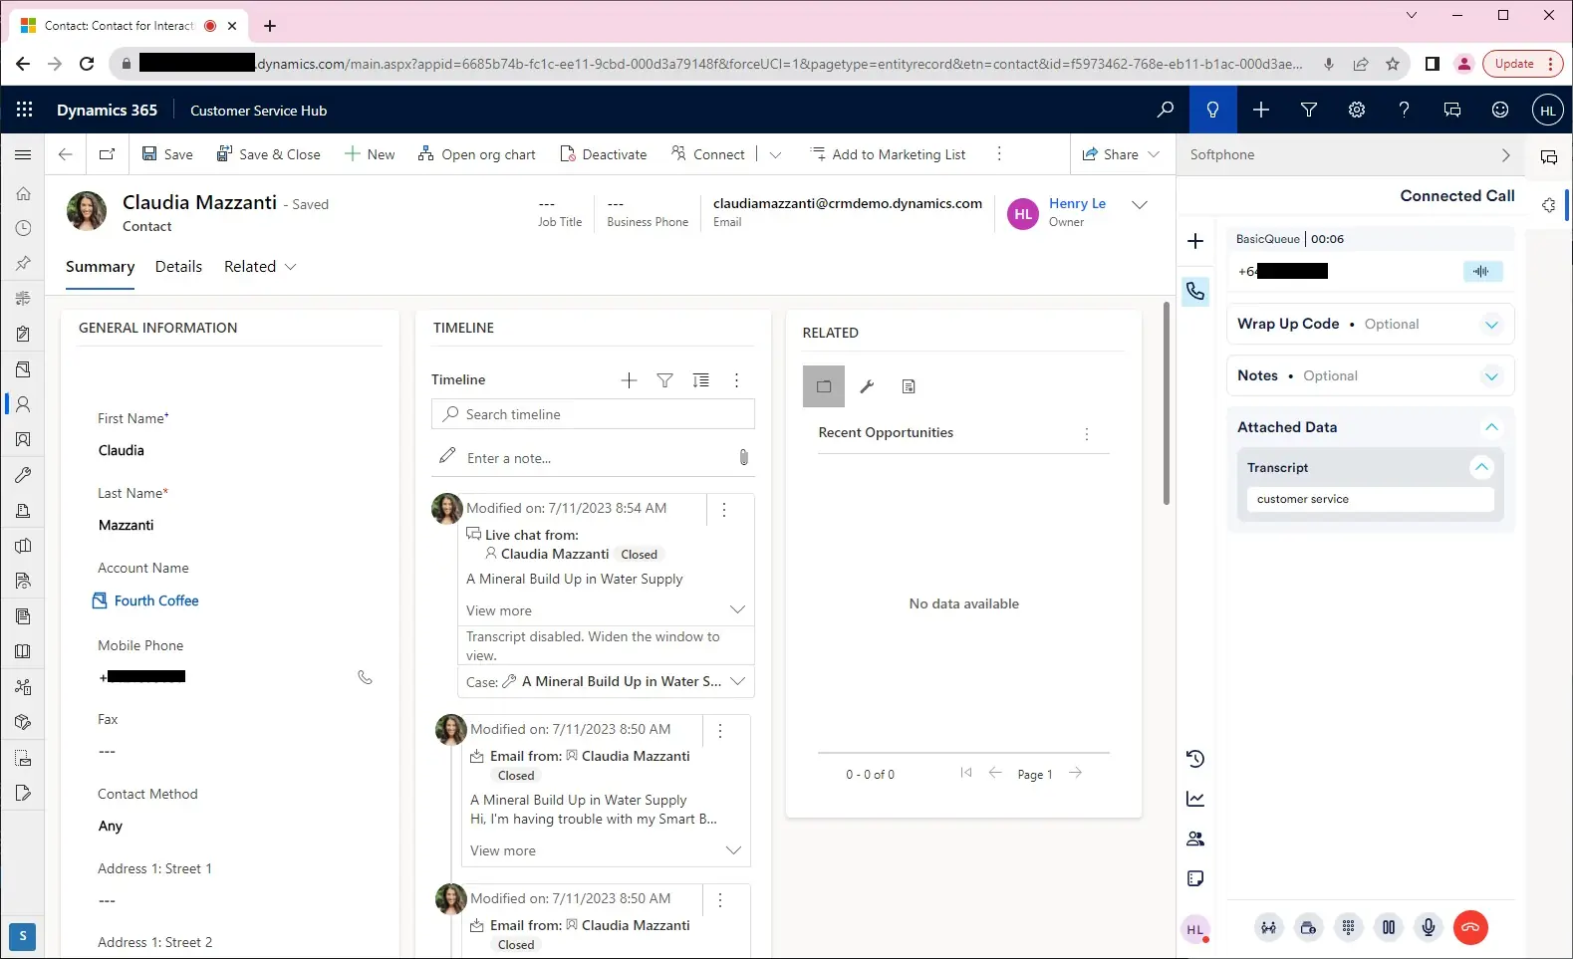The height and width of the screenshot is (959, 1573).
Task: Click the attachment paperclip in the note field
Action: tap(743, 458)
